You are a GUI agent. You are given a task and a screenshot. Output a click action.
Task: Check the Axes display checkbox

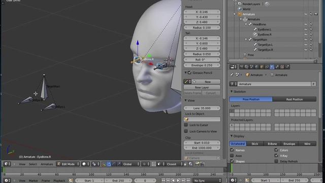pyautogui.click(x=232, y=156)
